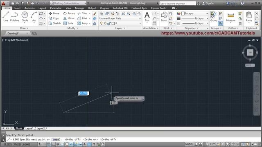
Task: Open the Unsaved Layer State dropdown
Action: [120, 18]
